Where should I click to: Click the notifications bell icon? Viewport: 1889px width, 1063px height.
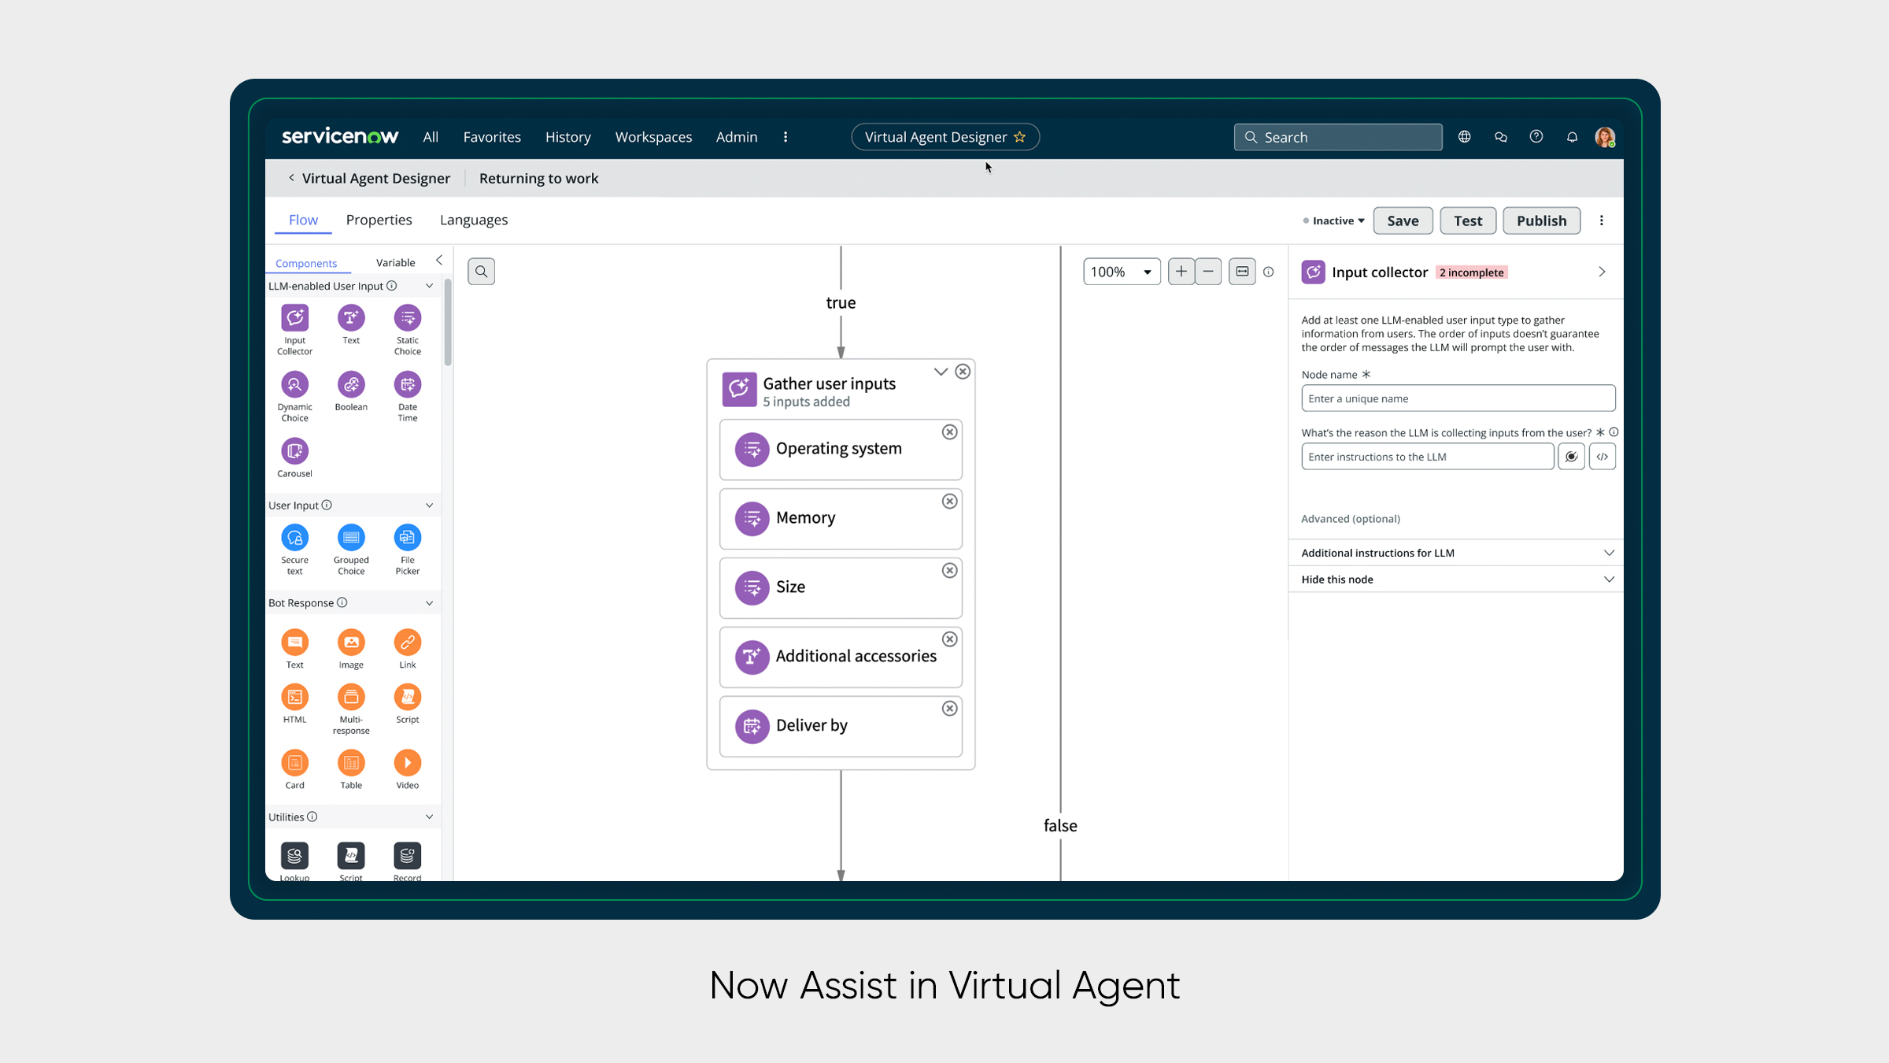(1572, 137)
